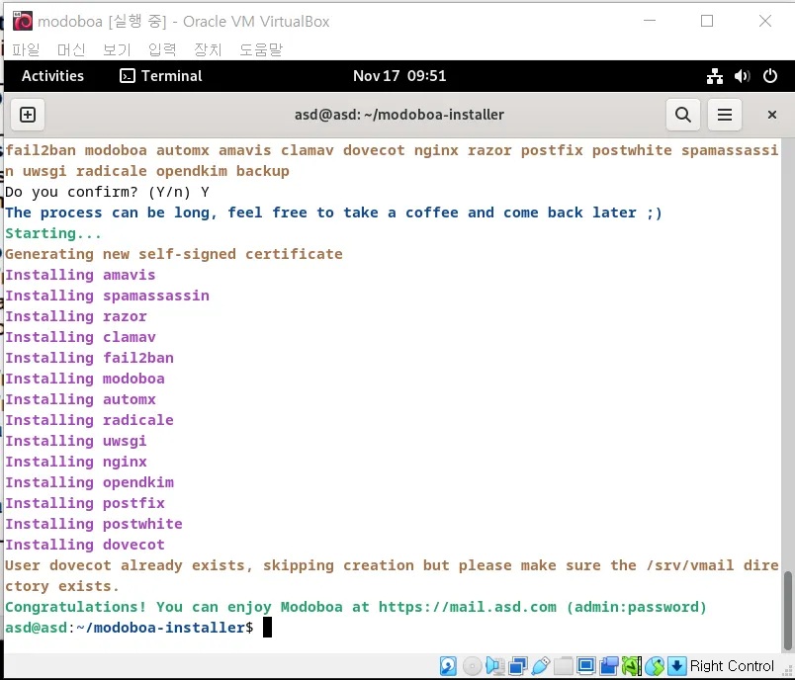This screenshot has width=795, height=680.
Task: Open the terminal hamburger menu
Action: pyautogui.click(x=725, y=115)
